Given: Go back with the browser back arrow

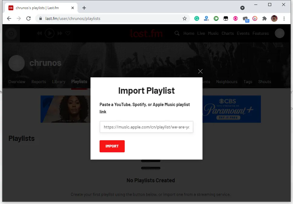Looking at the screenshot, I should pyautogui.click(x=9, y=18).
